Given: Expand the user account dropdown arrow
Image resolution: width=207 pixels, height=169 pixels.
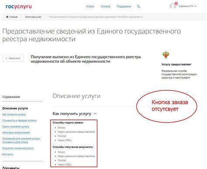Looking at the screenshot, I should pyautogui.click(x=196, y=6).
